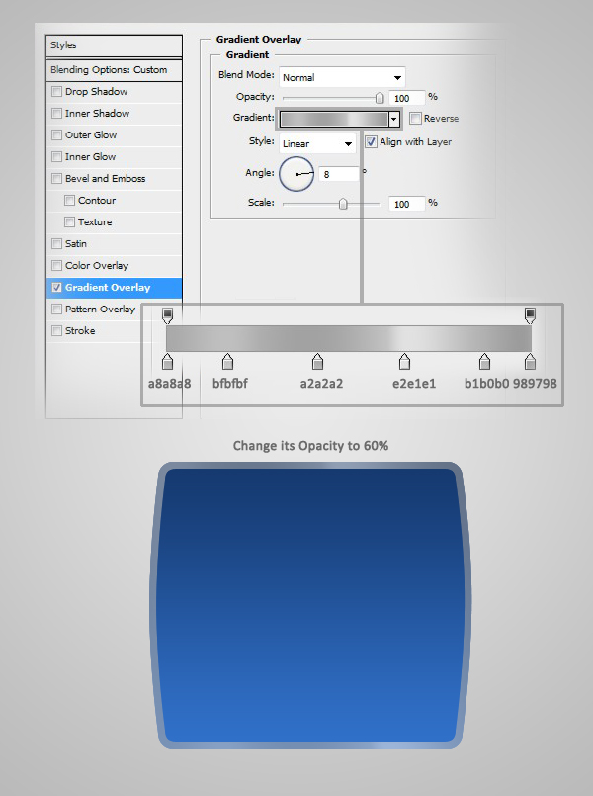Viewport: 593px width, 796px height.
Task: Enable the Color Overlay checkbox
Action: pyautogui.click(x=56, y=266)
